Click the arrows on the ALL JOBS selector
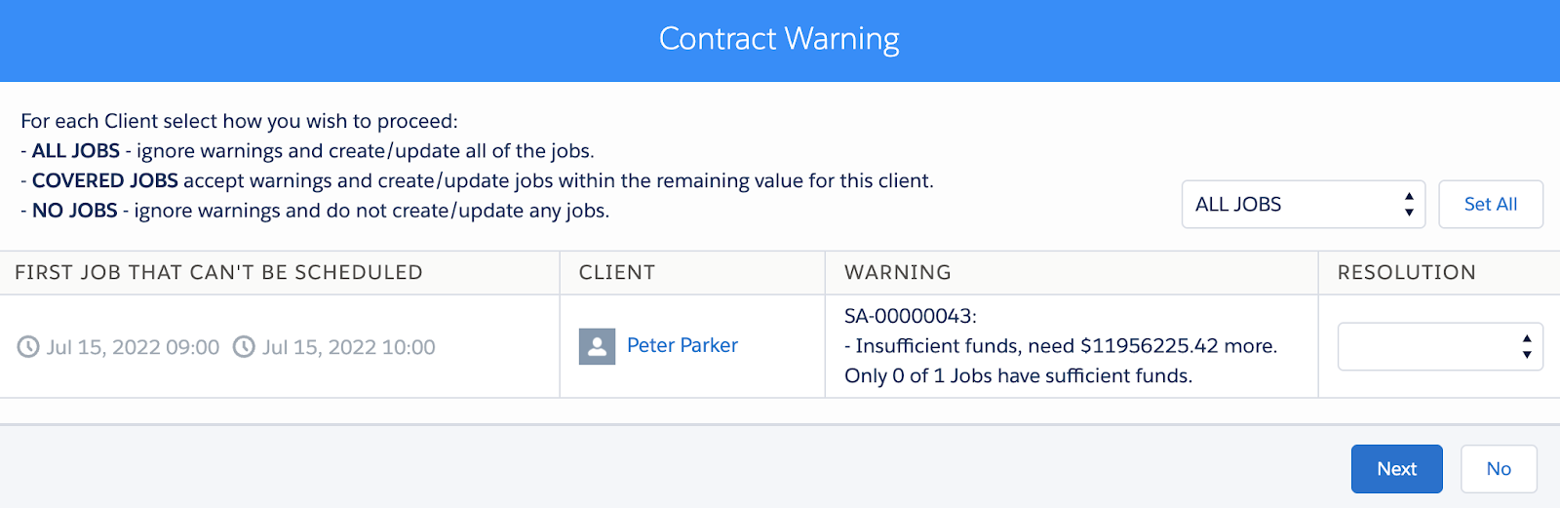 1409,205
